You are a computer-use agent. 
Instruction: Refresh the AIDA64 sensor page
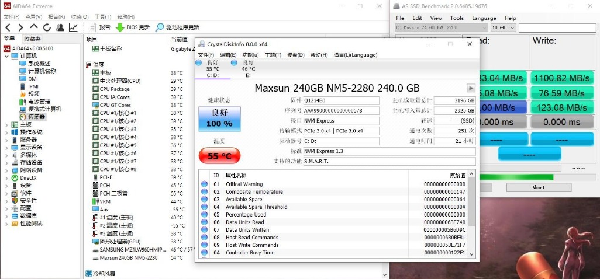coord(47,27)
